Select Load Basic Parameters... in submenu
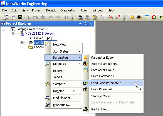Viewport: 163px width, 116px height. (113, 83)
